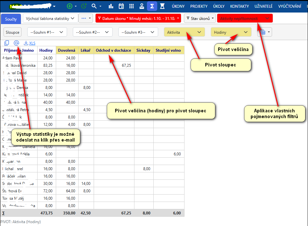Open the Datum úkonu date filter
Screen dimensions: 308x226
pos(138,19)
